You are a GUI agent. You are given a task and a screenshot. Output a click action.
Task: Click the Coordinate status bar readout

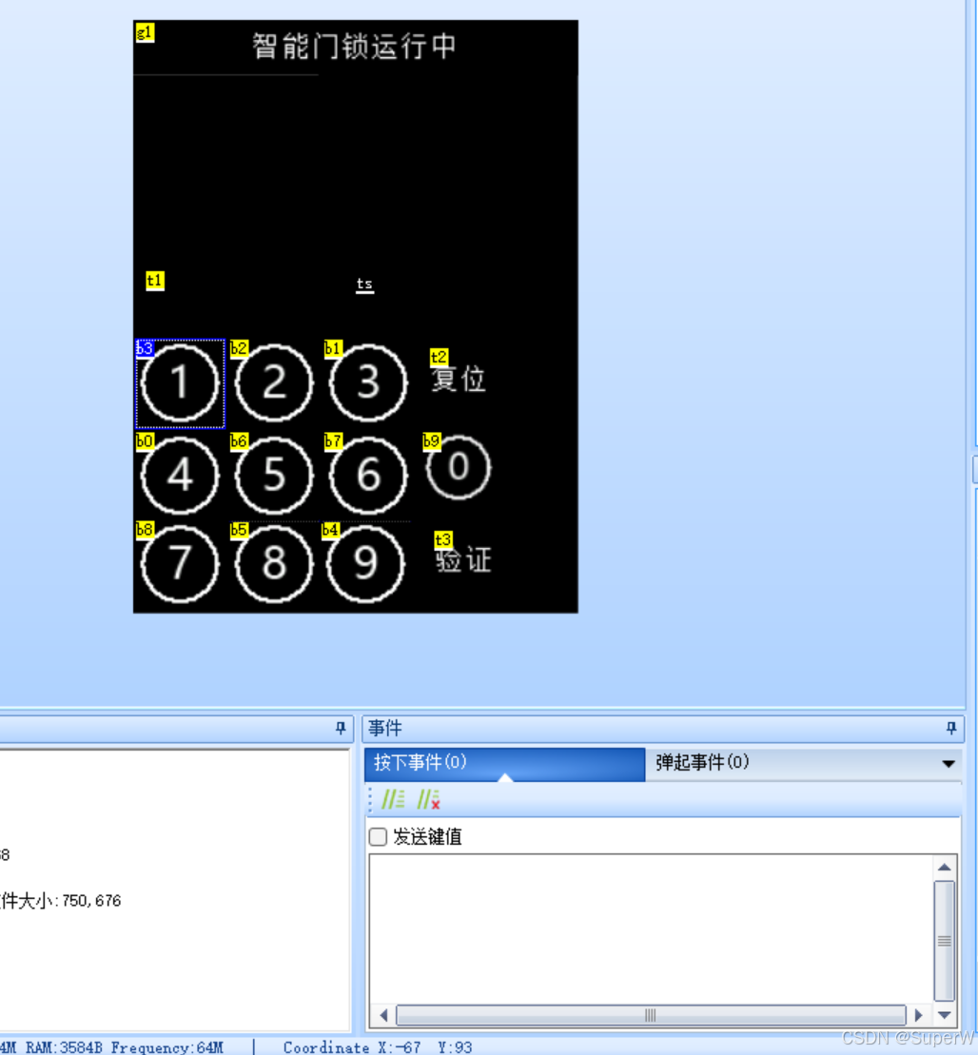pyautogui.click(x=378, y=1047)
